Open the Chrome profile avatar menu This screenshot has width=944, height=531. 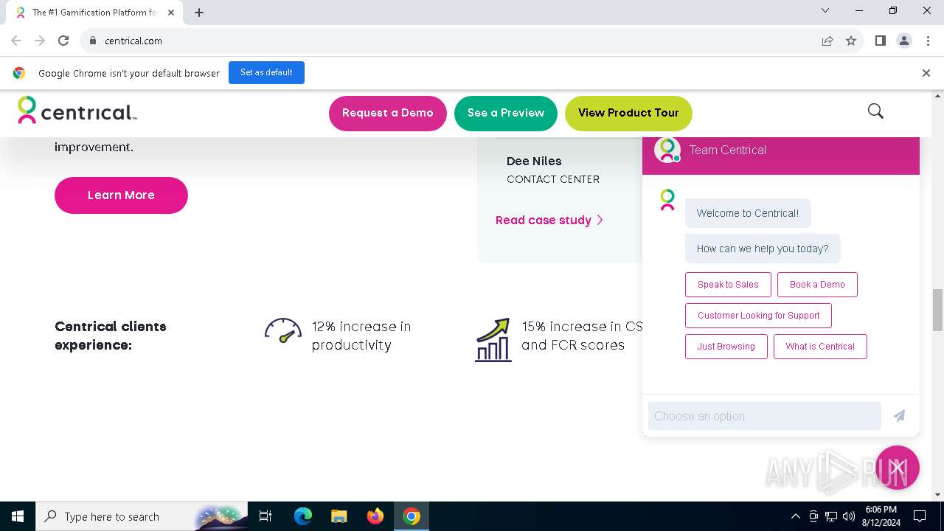(x=904, y=41)
